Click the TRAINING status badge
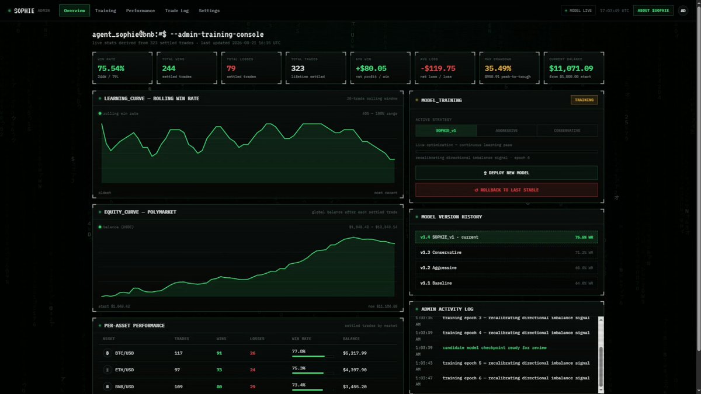Viewport: 701px width, 394px height. pos(584,100)
